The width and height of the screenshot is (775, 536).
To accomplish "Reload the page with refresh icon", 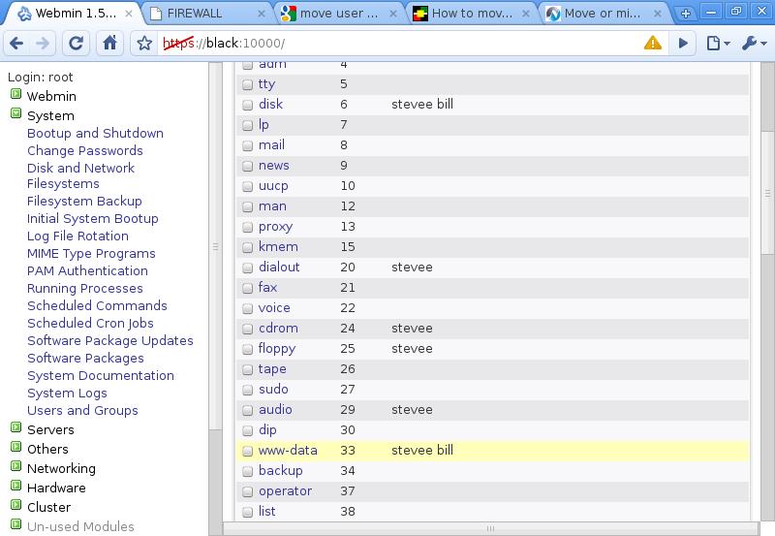I will tap(77, 44).
